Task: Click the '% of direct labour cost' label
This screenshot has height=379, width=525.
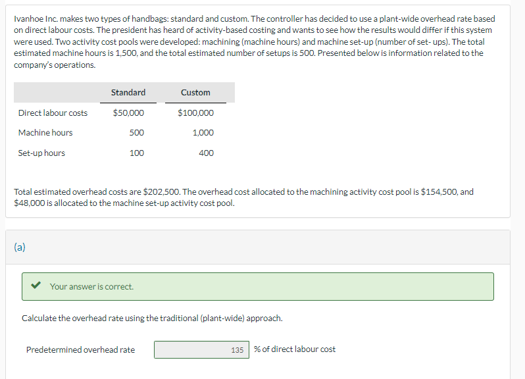Action: (295, 349)
